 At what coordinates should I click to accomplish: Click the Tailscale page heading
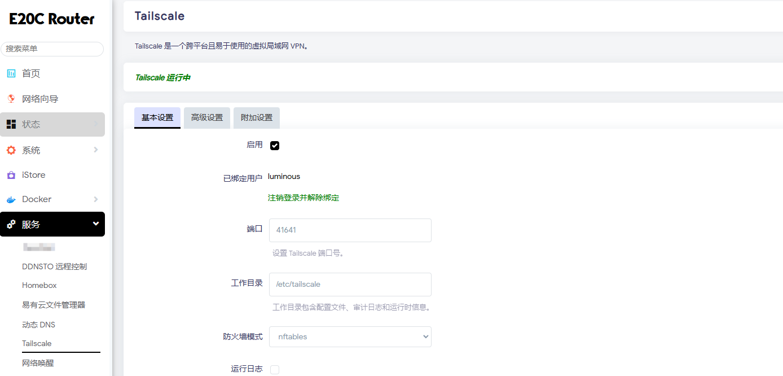(160, 16)
